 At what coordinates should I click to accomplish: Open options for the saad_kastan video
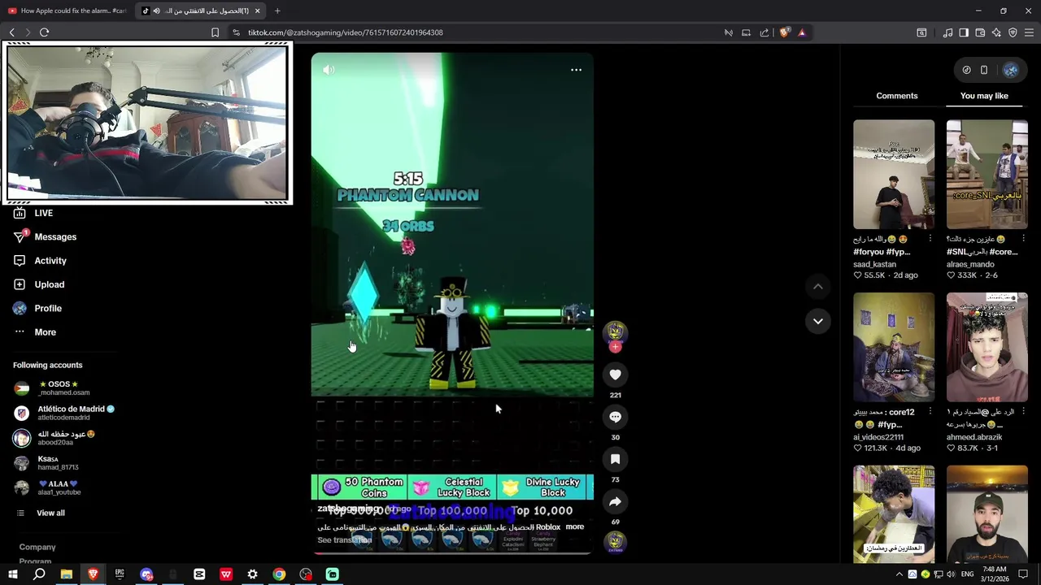tap(930, 239)
